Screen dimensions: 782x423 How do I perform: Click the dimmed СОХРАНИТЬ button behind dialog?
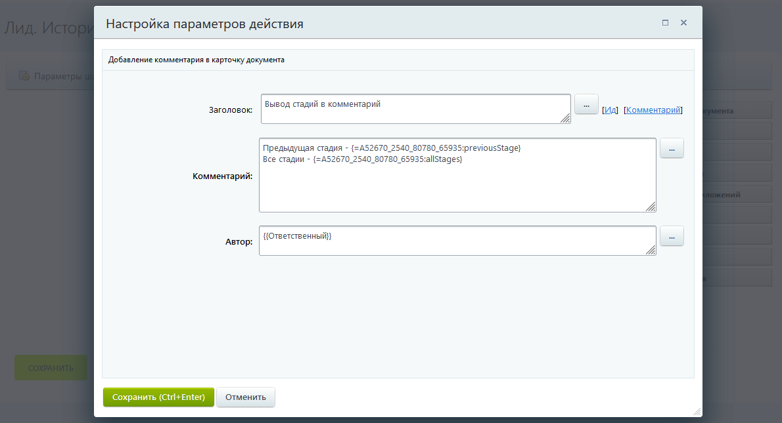pos(51,368)
